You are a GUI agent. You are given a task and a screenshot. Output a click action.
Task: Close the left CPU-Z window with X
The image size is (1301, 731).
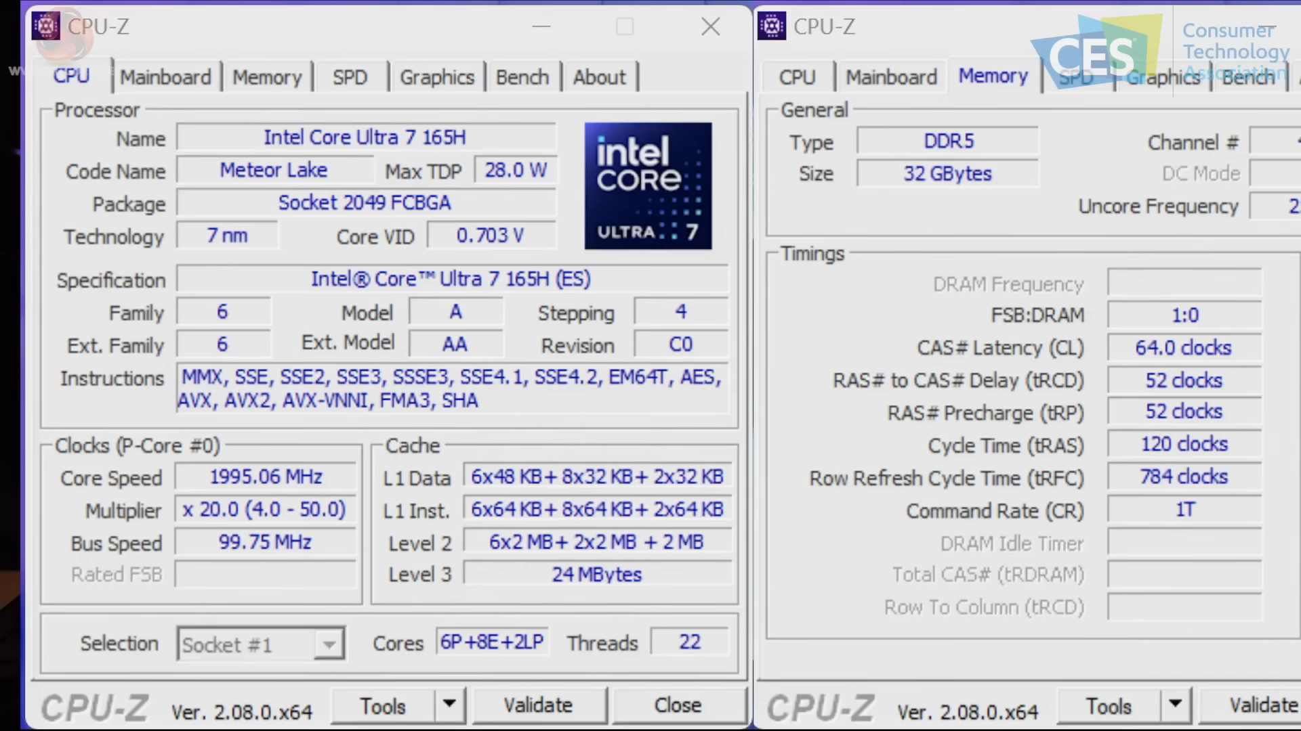pos(711,26)
